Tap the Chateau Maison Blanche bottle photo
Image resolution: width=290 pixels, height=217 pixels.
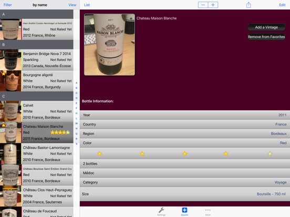tap(109, 45)
